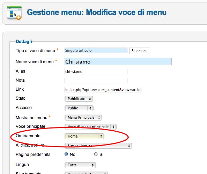Click the menu manager icon beside the title
Image resolution: width=207 pixels, height=174 pixels.
coord(14,13)
